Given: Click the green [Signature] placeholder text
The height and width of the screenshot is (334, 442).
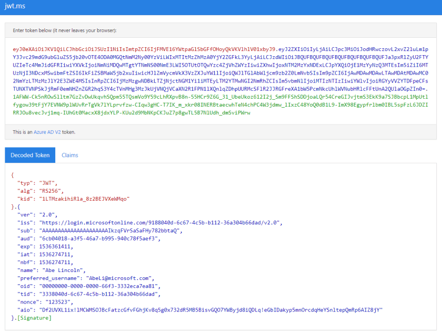Looking at the screenshot, I should (35, 318).
